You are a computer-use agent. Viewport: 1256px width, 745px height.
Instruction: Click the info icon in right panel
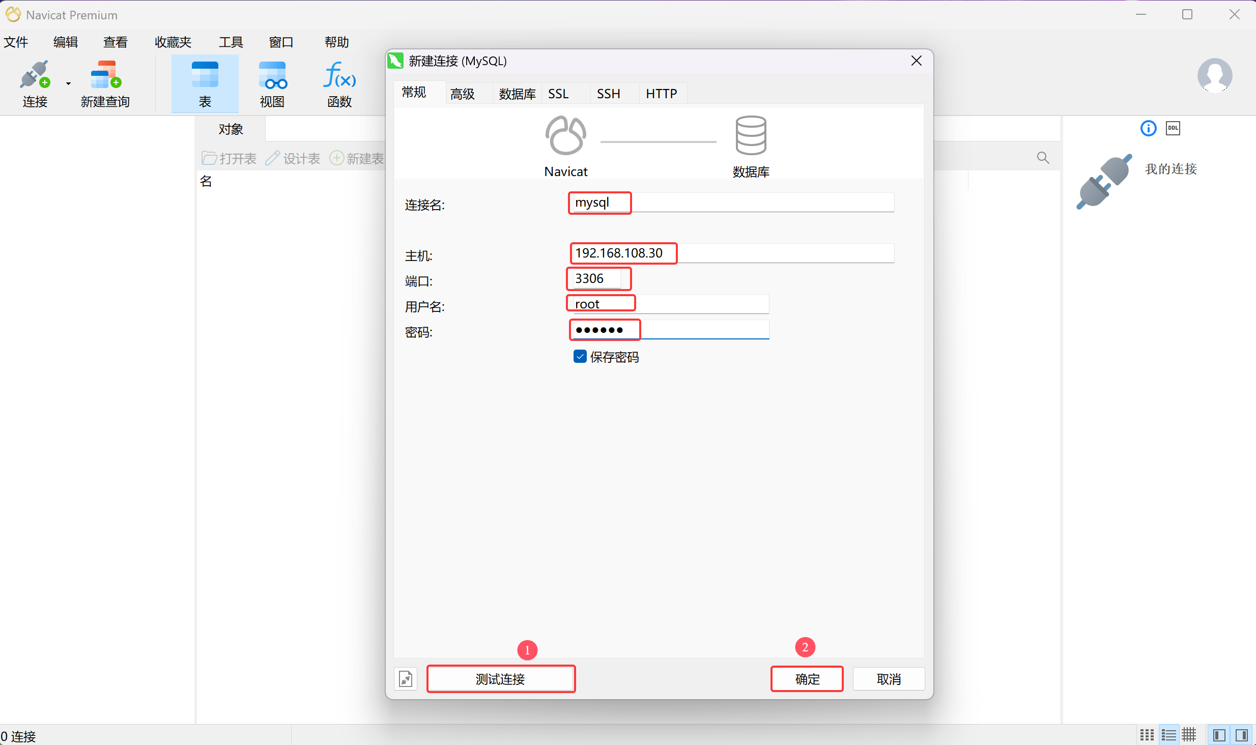coord(1148,128)
